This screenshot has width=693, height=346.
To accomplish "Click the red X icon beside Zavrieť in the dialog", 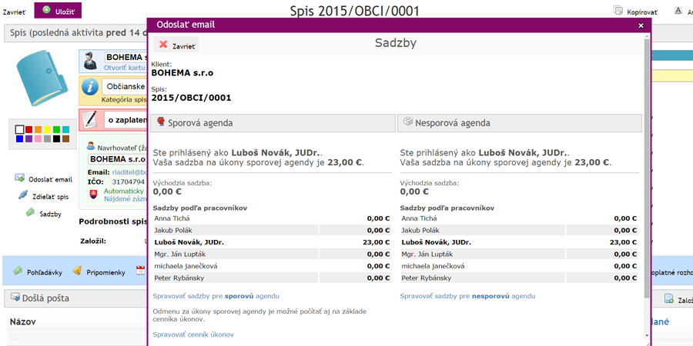I will point(163,45).
